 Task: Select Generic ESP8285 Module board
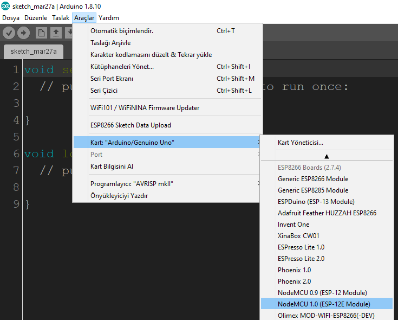tap(327, 190)
